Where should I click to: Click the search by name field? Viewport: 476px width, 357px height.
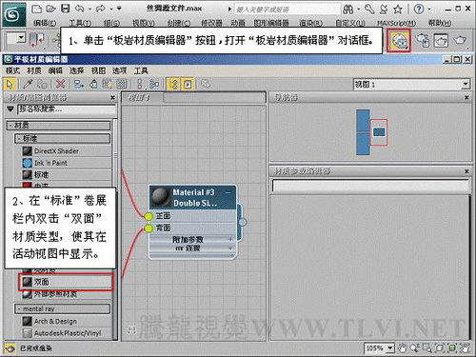click(67, 109)
